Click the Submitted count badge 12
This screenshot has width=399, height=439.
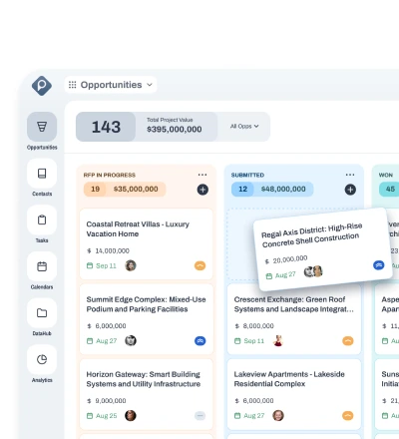(242, 189)
